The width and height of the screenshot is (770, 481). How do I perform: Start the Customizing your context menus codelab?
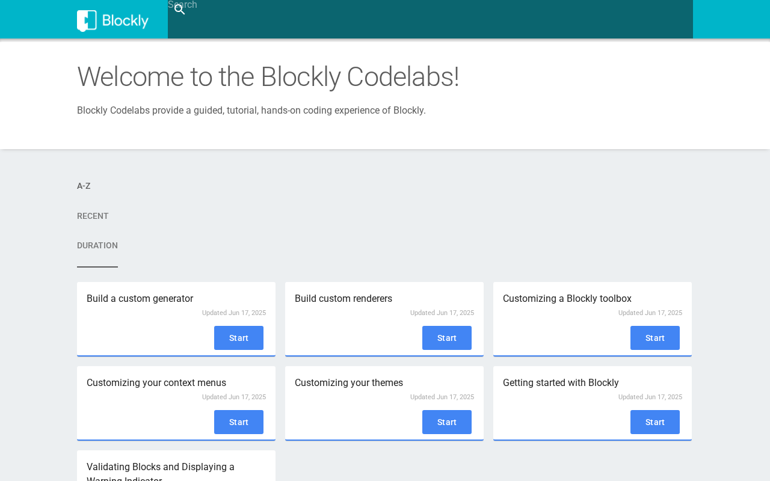pos(239,422)
